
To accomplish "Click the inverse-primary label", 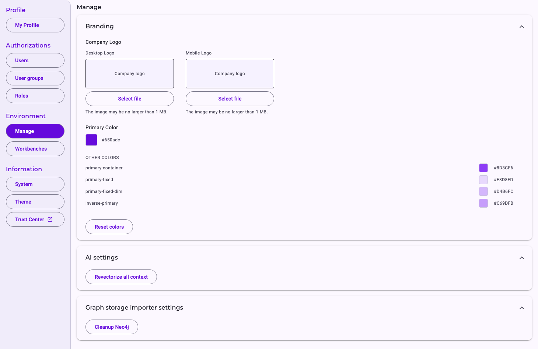I will click(x=102, y=203).
